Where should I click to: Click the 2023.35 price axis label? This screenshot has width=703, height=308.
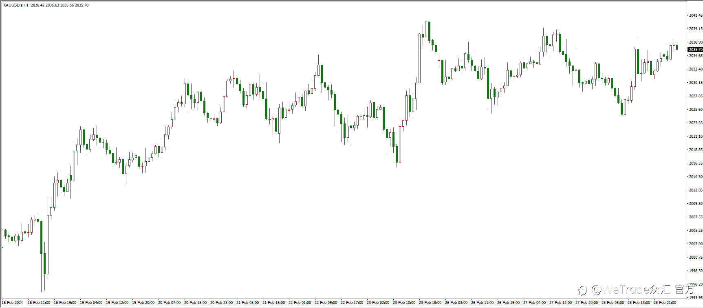coord(696,123)
